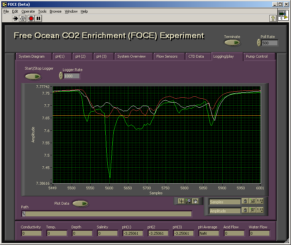Click the Logger Rate increment stepper
Viewport: 291px width, 245px height.
point(61,74)
